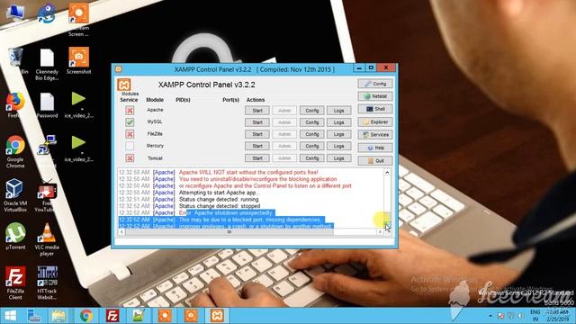The height and width of the screenshot is (324, 576).
Task: Open Oracle VM VirtualBox desktop shortcut
Action: (15, 195)
